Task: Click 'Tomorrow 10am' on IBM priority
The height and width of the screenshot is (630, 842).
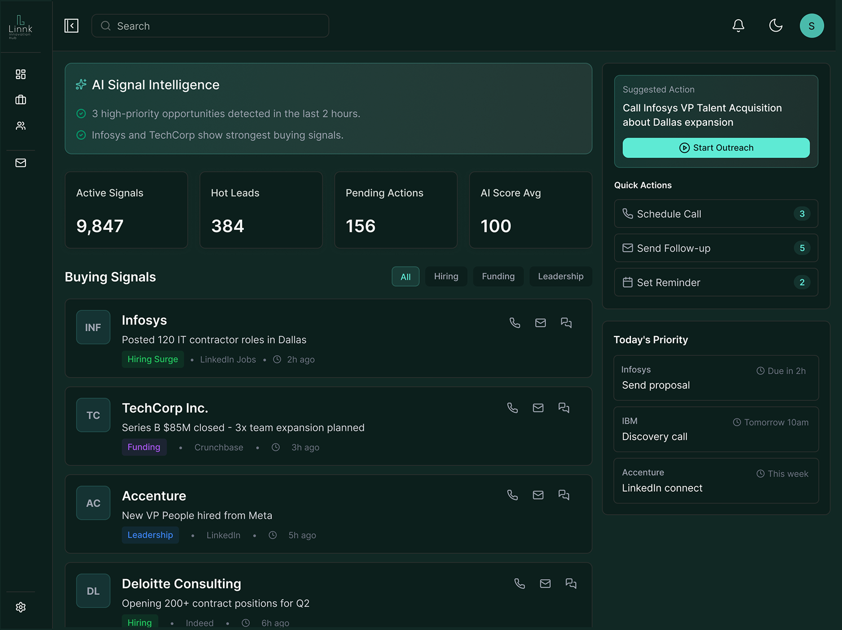Action: click(771, 422)
